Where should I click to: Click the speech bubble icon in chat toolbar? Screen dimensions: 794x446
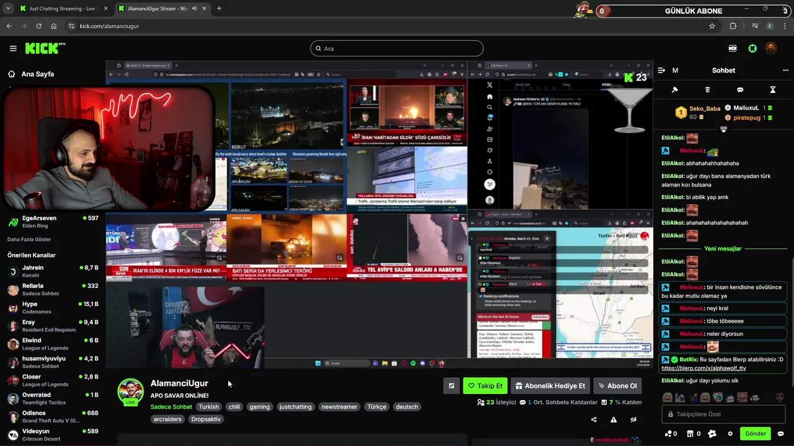click(x=740, y=90)
